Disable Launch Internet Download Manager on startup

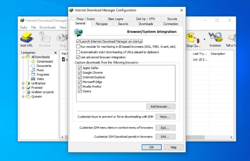[x=79, y=41]
